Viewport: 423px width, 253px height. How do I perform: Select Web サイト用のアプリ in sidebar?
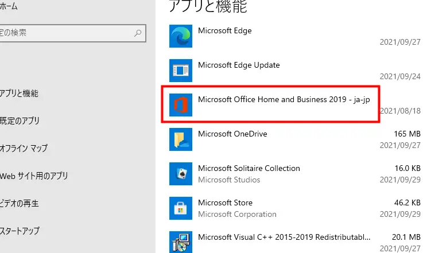(x=33, y=176)
